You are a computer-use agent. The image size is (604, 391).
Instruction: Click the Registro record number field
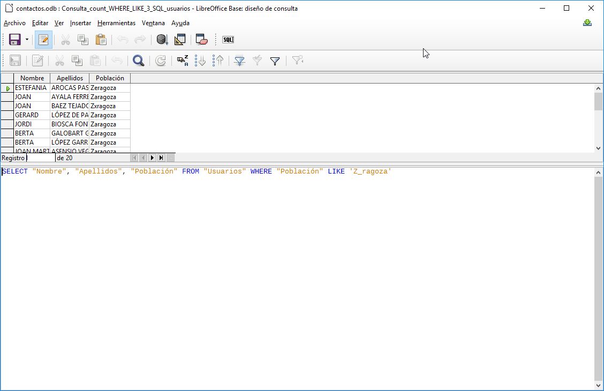(x=40, y=157)
